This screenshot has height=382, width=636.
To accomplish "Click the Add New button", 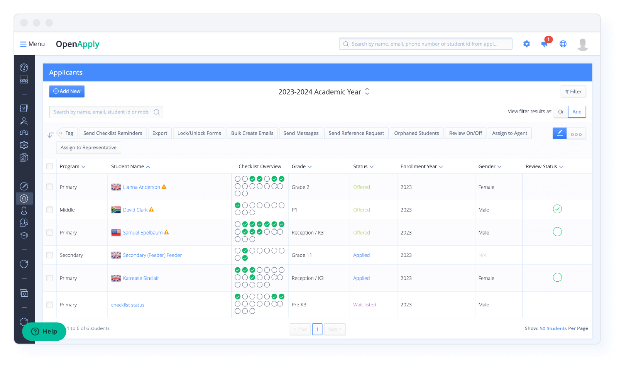I will coord(67,91).
